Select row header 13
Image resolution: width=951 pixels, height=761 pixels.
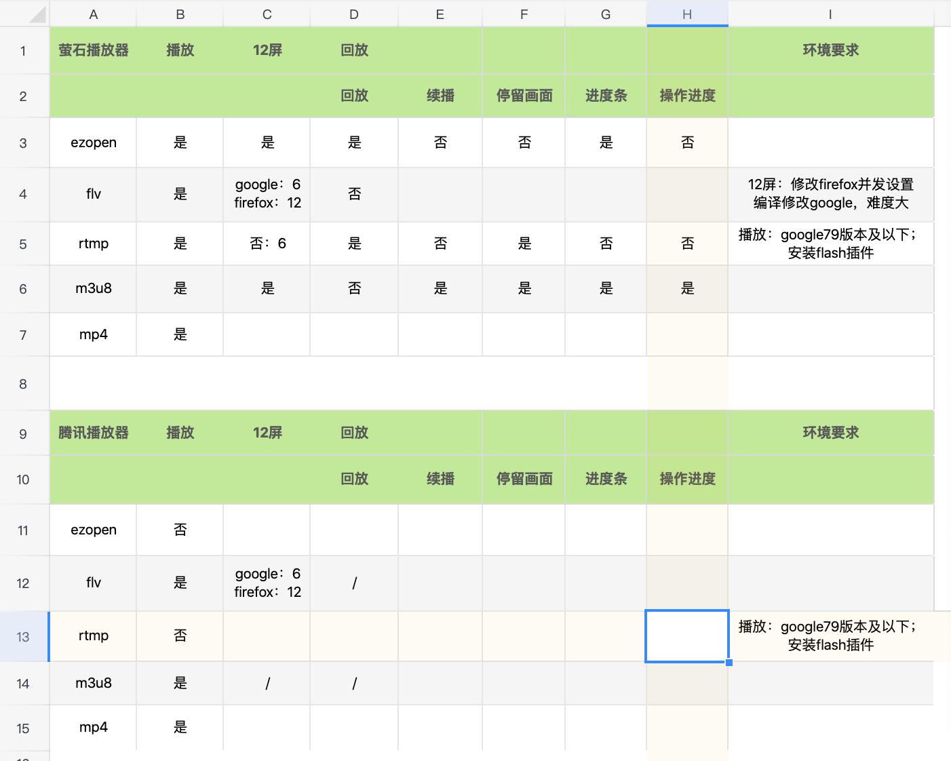(24, 637)
